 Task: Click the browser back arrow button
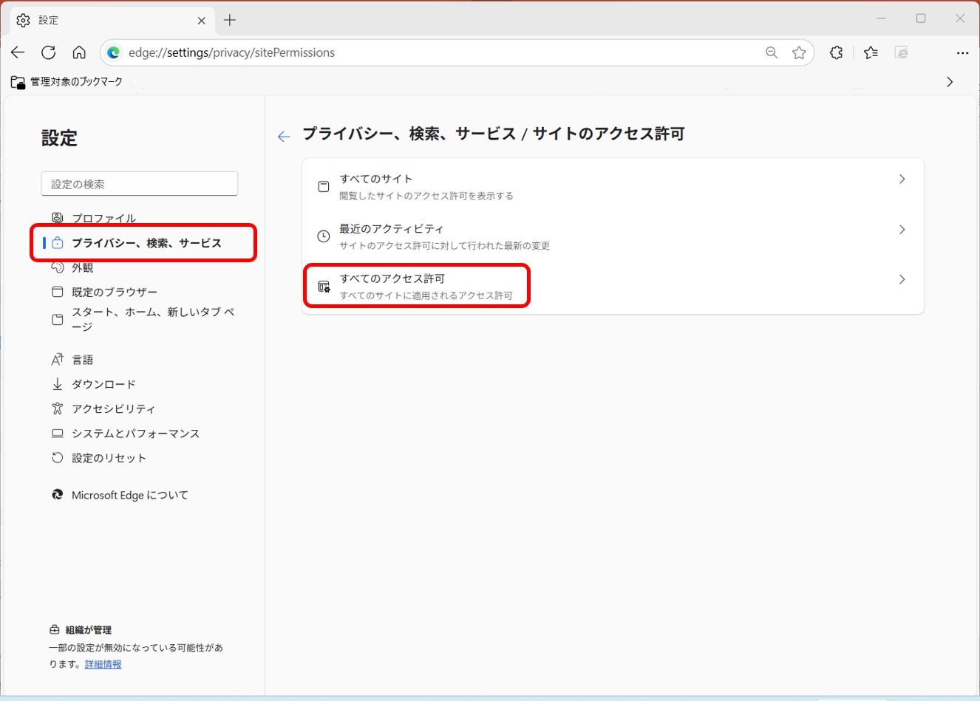[x=18, y=52]
